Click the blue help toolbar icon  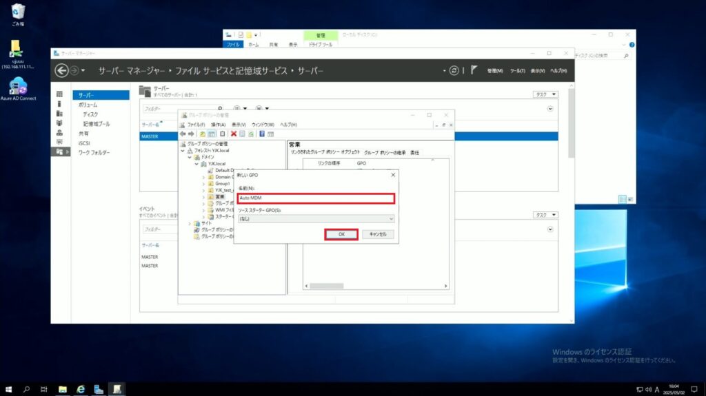[262, 134]
